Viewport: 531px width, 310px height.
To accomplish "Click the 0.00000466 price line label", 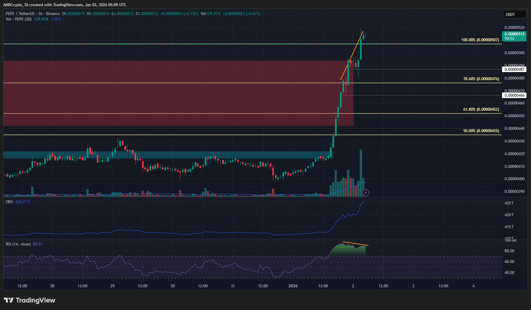I will pos(514,95).
